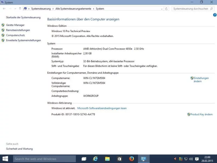Expand the address bar history dropdown

162,9
